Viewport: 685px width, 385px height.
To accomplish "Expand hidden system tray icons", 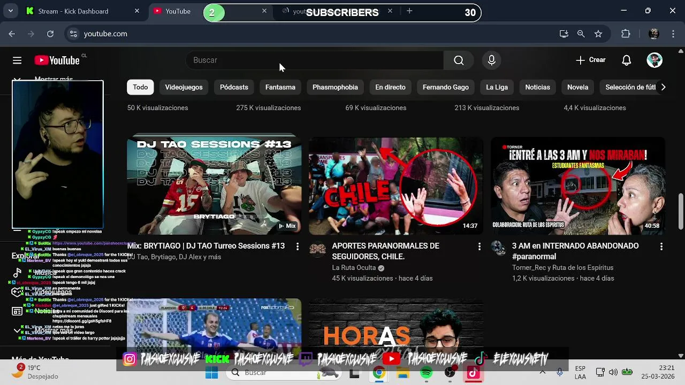I will [542, 372].
